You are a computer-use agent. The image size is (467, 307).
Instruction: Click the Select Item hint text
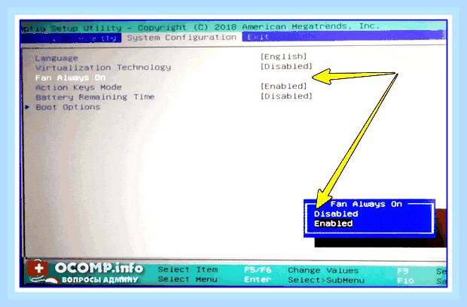click(x=188, y=269)
